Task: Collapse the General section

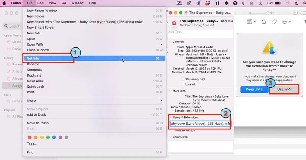Action: [x=171, y=42]
